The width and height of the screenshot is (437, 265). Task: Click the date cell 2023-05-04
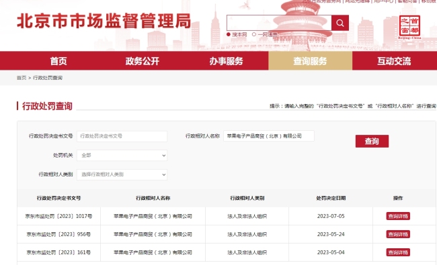[x=331, y=252]
